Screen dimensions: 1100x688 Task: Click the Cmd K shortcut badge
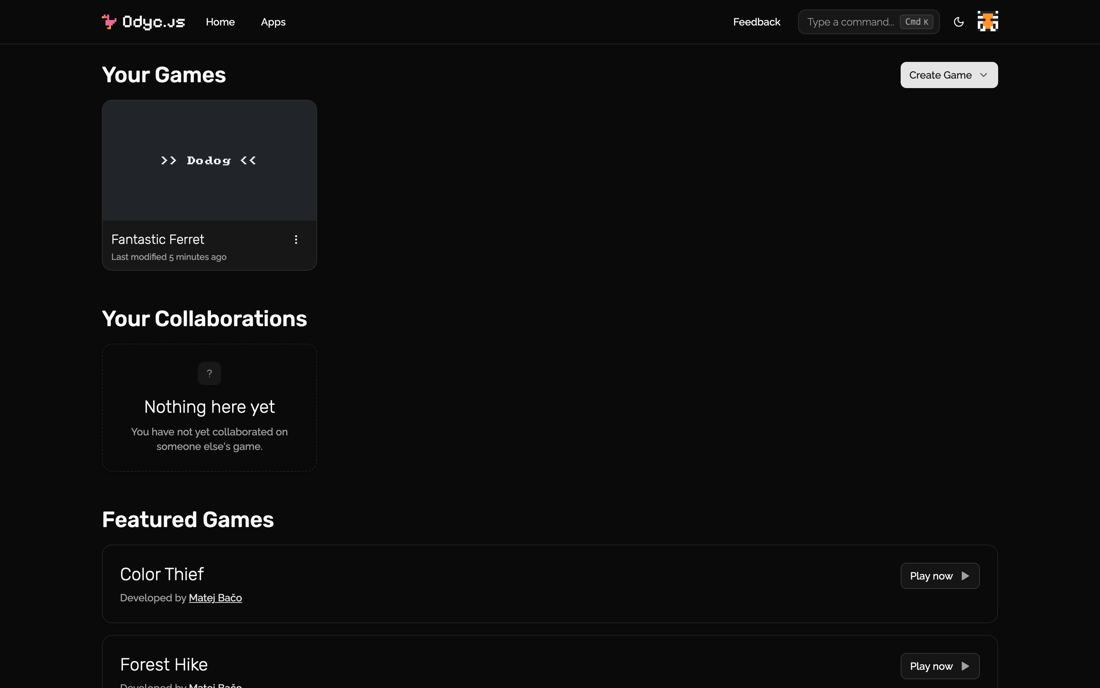click(x=916, y=22)
